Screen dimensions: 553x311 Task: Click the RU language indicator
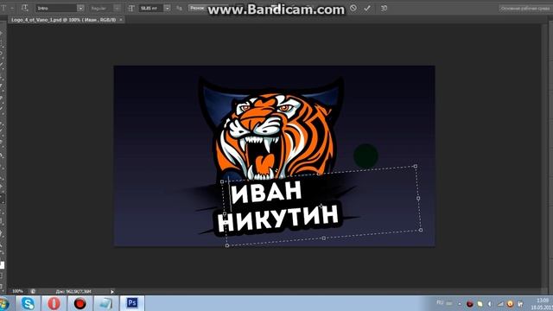(x=440, y=302)
